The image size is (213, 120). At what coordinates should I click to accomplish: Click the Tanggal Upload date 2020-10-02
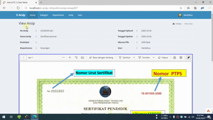click(146, 31)
